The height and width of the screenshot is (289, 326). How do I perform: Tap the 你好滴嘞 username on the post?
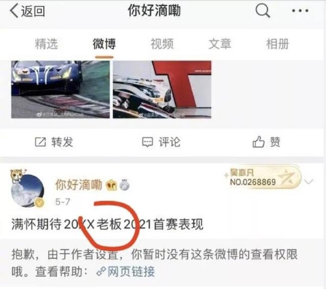coord(78,185)
